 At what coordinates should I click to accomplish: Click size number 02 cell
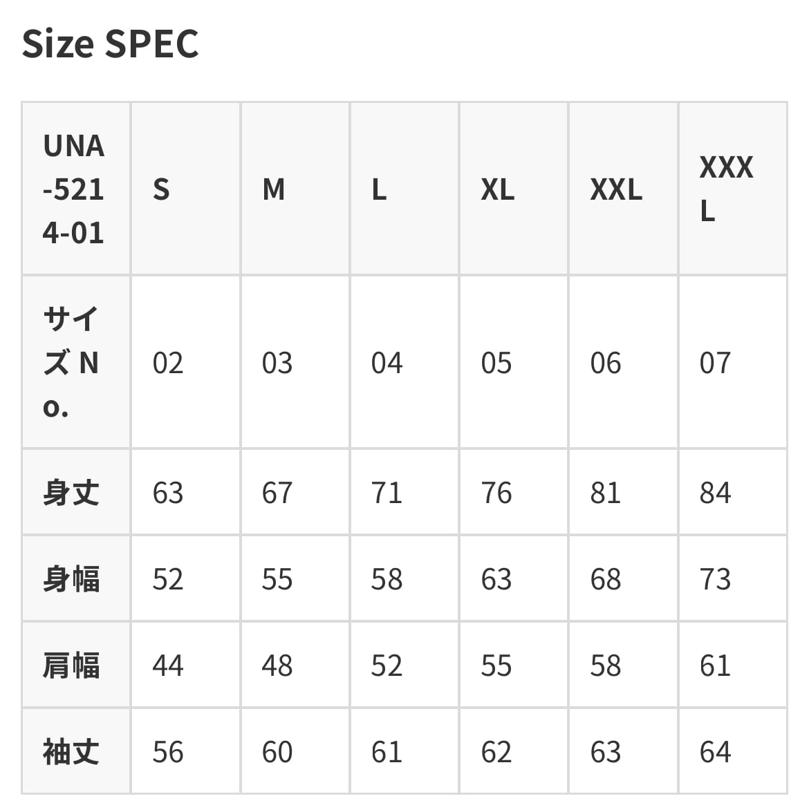coord(168,363)
